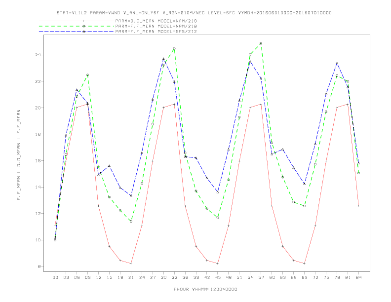Click x-axis tick label 60
Screen dimensions: 391x302
272,277
